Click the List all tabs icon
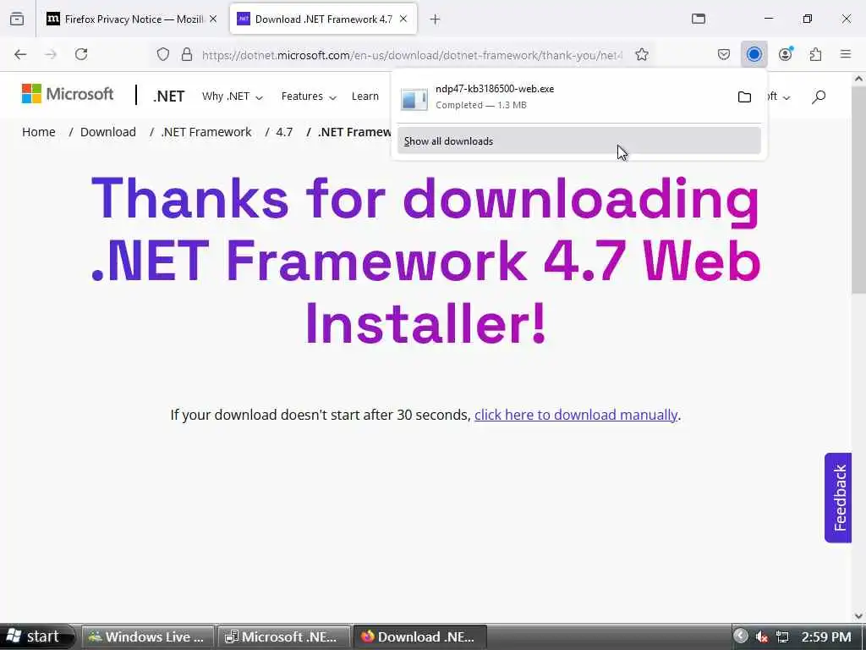Image resolution: width=866 pixels, height=650 pixels. point(699,19)
